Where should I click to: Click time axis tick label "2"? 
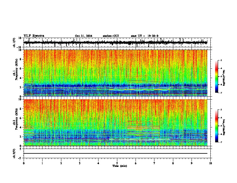point(61,163)
